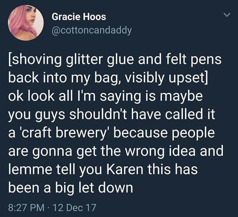This screenshot has width=238, height=217.
Task: Click the text 'you guys shouldn't have called it'
Action: [112, 114]
